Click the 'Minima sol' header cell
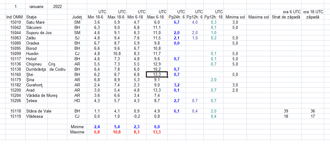Image resolution: width=330 pixels, height=166 pixels. pos(235,17)
